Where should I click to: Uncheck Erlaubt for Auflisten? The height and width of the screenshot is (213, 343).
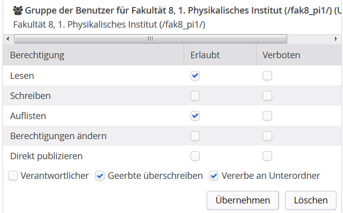coord(195,116)
